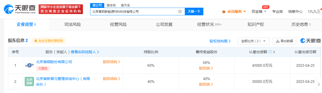The height and width of the screenshot is (93, 322).
Task: Open the 全部比例 dropdown filter
Action: coord(254,41)
